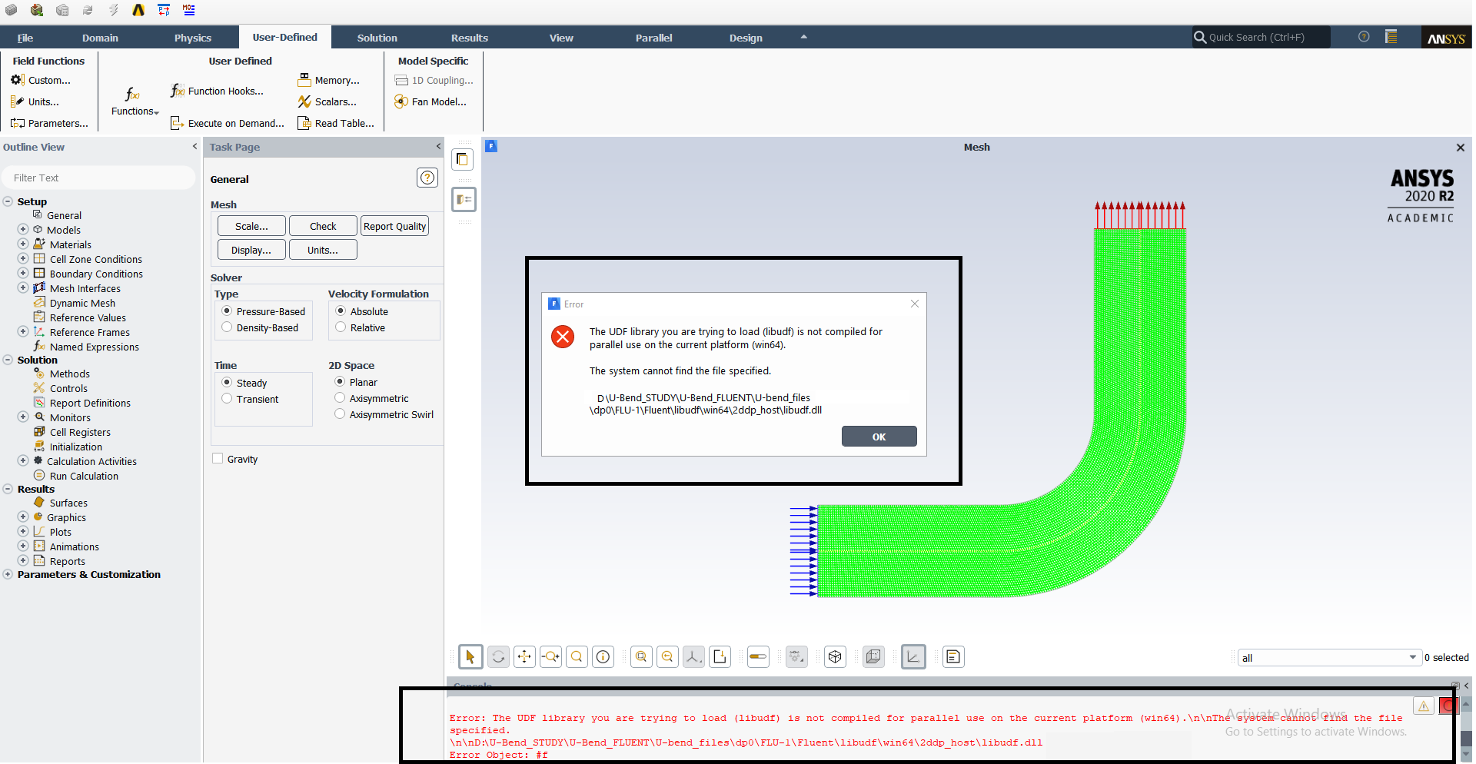Expand the Monitors tree node

(23, 417)
